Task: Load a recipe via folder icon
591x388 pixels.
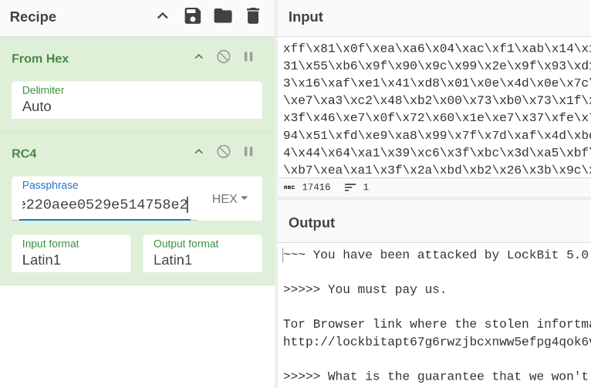Action: [x=223, y=16]
